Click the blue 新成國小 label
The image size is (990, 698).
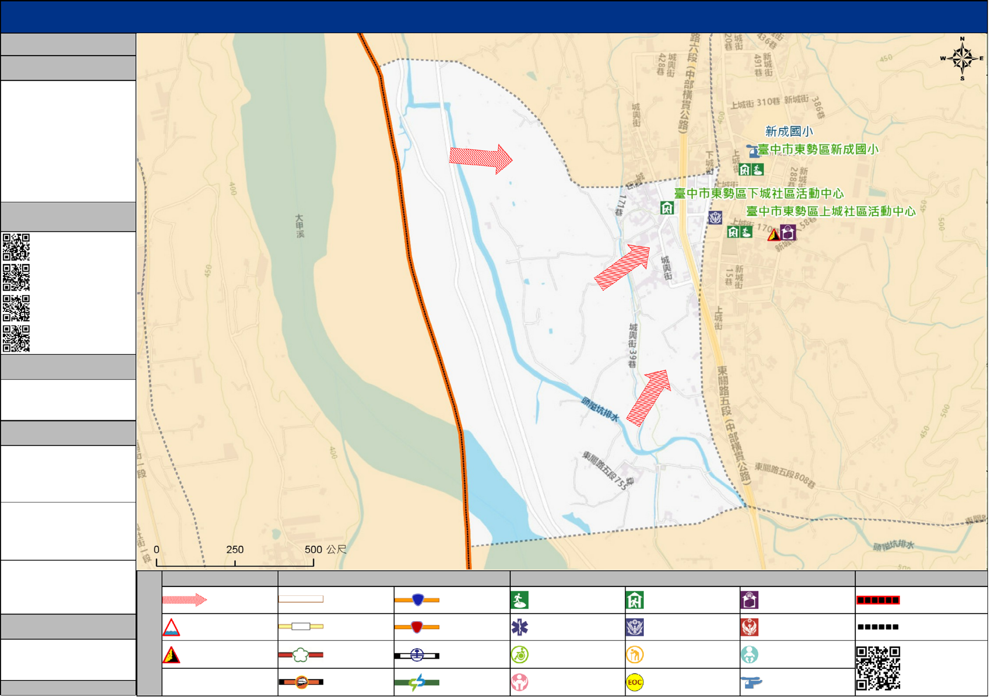click(789, 132)
